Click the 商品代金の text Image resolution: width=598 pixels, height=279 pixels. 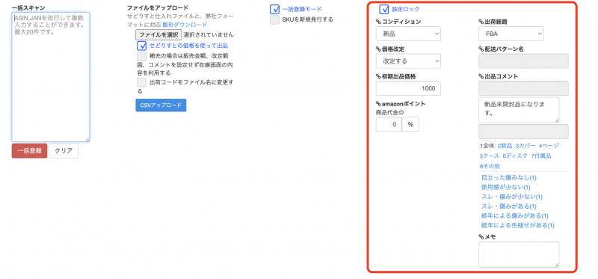[x=389, y=112]
